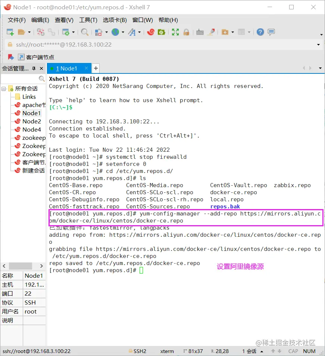Image resolution: width=325 pixels, height=356 pixels.
Task: Open the 选项卡(B) menu
Action: pyautogui.click(x=115, y=20)
